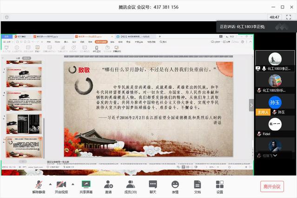Open 设置 settings gear
297x198 pixels.
click(219, 186)
